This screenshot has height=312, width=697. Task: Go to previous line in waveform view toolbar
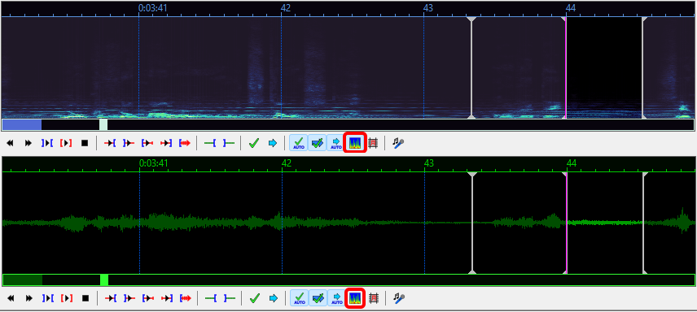pyautogui.click(x=11, y=298)
